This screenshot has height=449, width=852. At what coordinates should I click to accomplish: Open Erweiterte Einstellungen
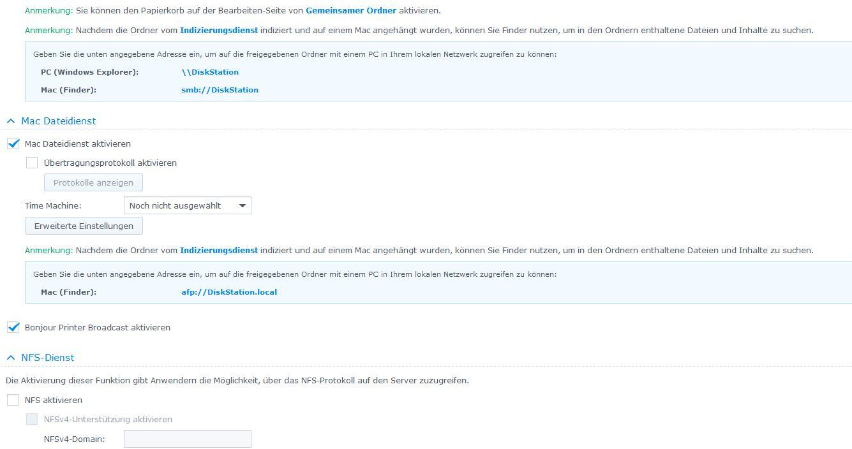click(x=84, y=226)
